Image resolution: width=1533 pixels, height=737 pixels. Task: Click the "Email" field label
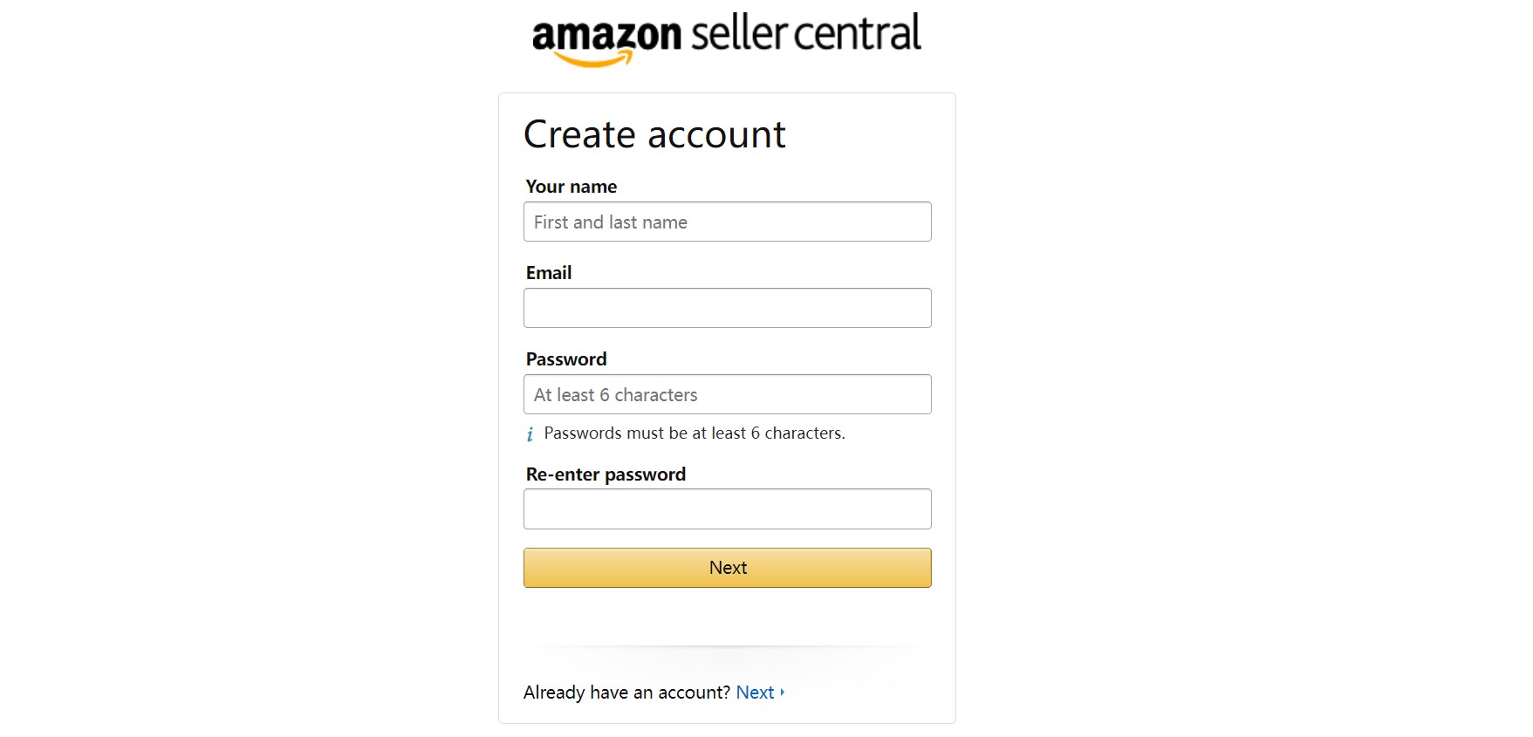549,273
